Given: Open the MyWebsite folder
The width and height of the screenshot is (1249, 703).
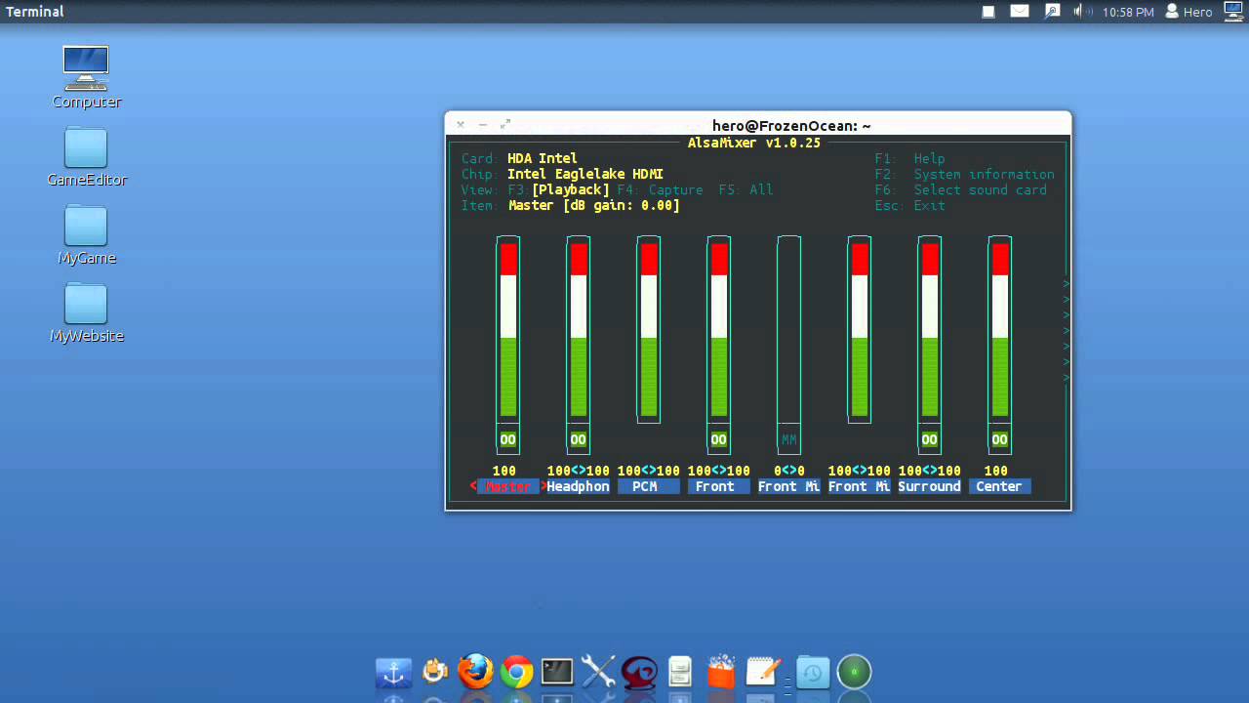Looking at the screenshot, I should (x=86, y=313).
